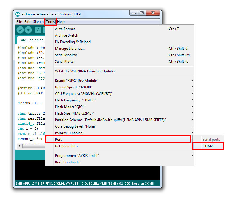Expand CPU Frequency: "240MHz (WiFi/BT)" submenu

tap(119, 93)
